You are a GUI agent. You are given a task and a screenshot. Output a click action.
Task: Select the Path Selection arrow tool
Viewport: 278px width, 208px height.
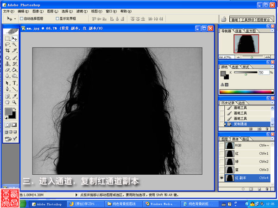[7, 83]
